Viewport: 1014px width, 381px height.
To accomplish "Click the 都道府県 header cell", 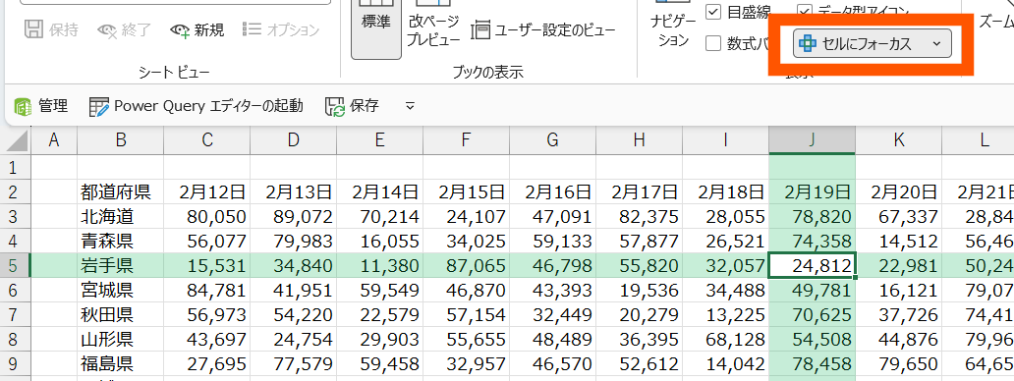I will coord(120,191).
